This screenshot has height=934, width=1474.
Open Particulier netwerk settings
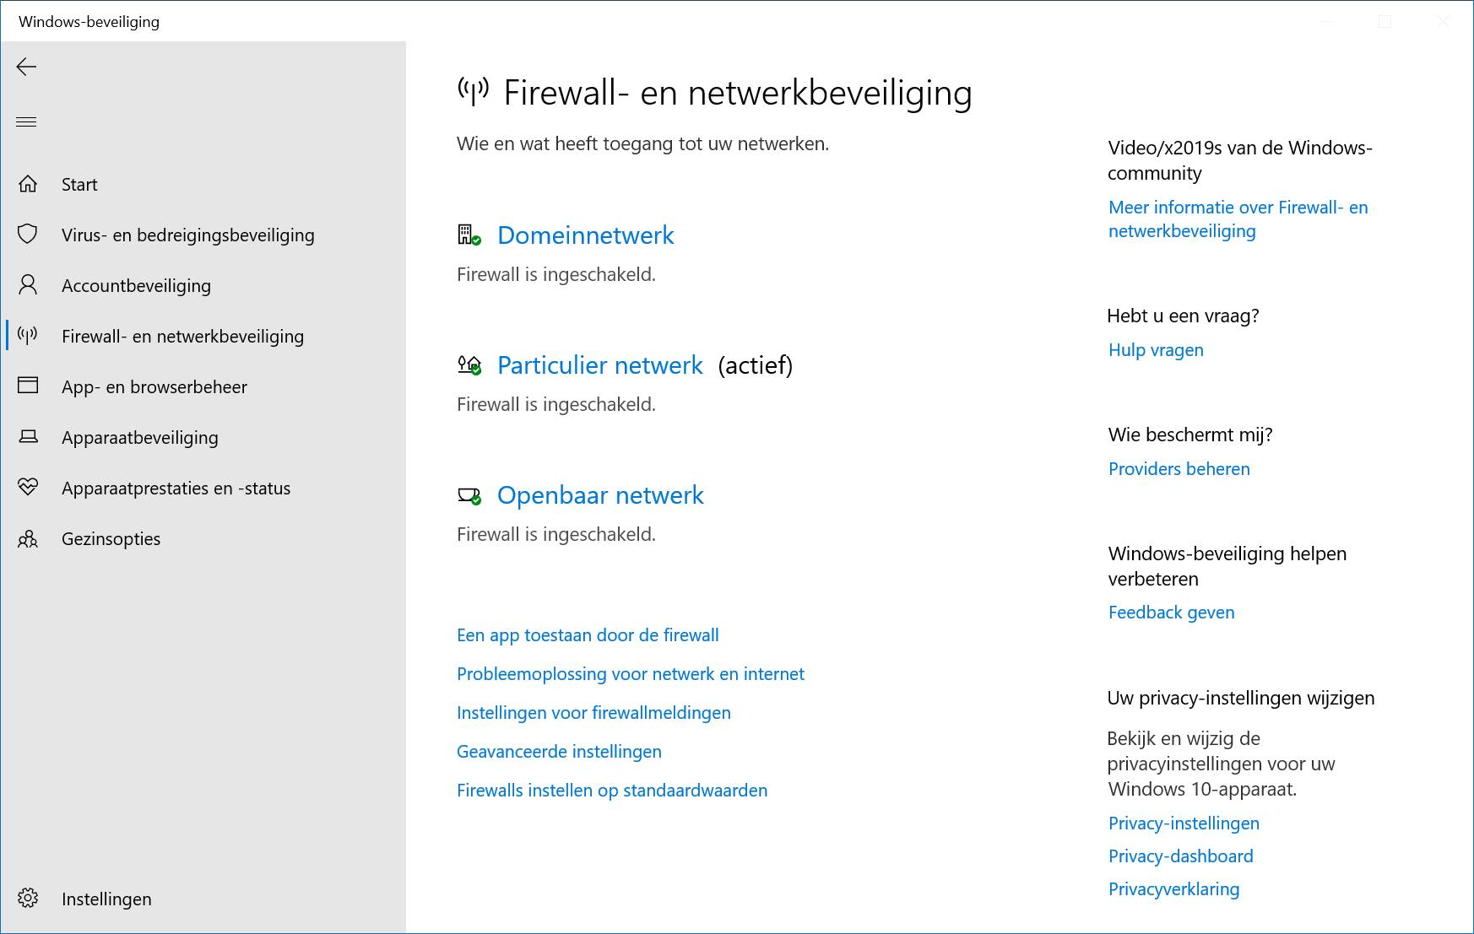(599, 365)
